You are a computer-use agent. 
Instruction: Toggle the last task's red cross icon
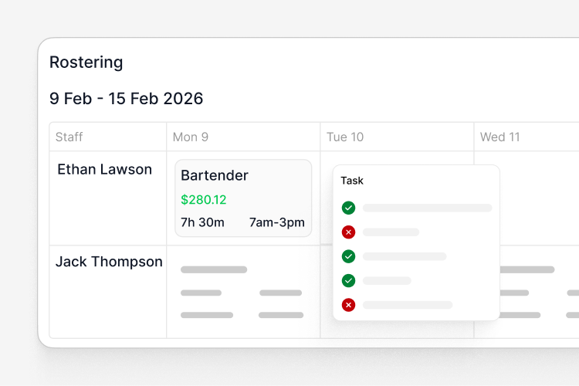click(x=348, y=305)
